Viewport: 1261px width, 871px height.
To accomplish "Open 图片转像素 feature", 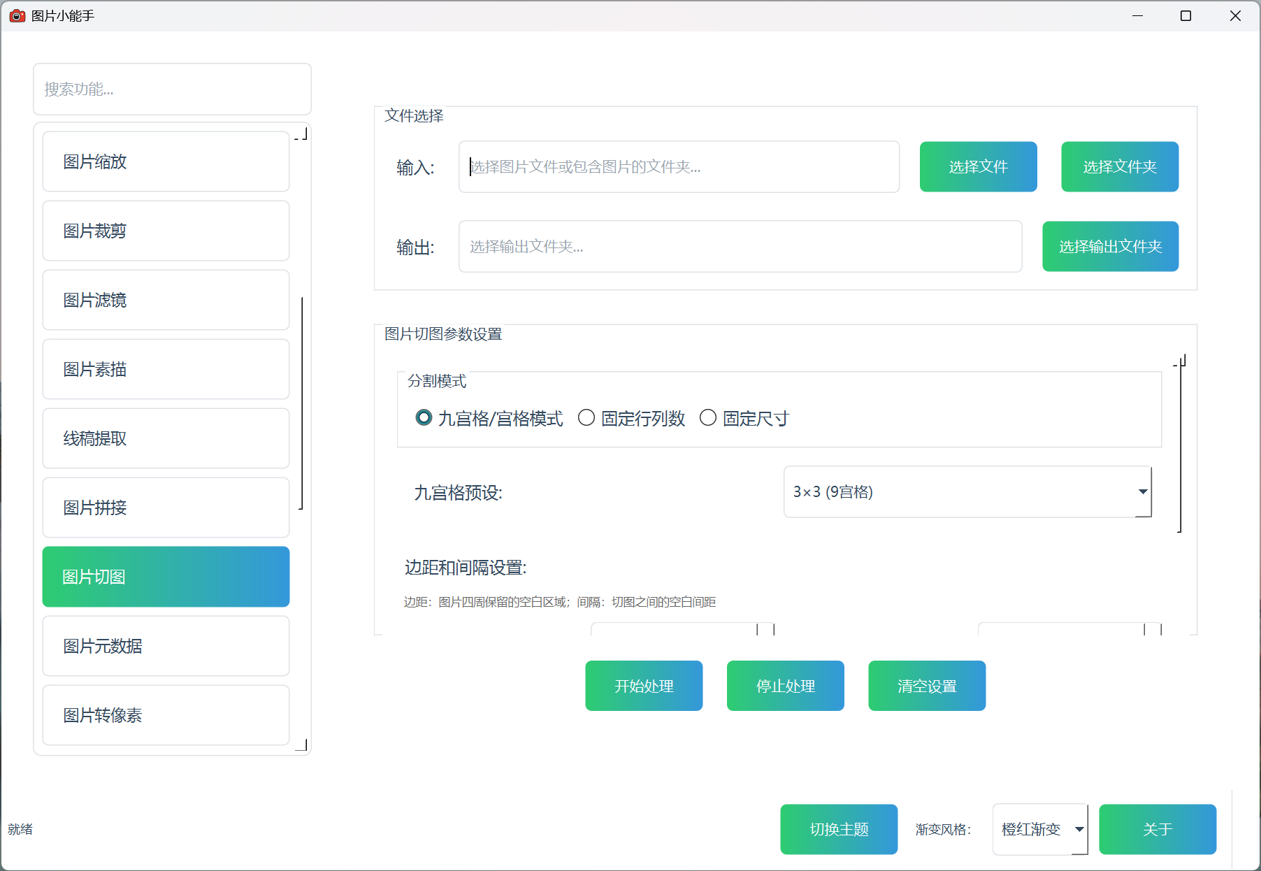I will tap(165, 715).
